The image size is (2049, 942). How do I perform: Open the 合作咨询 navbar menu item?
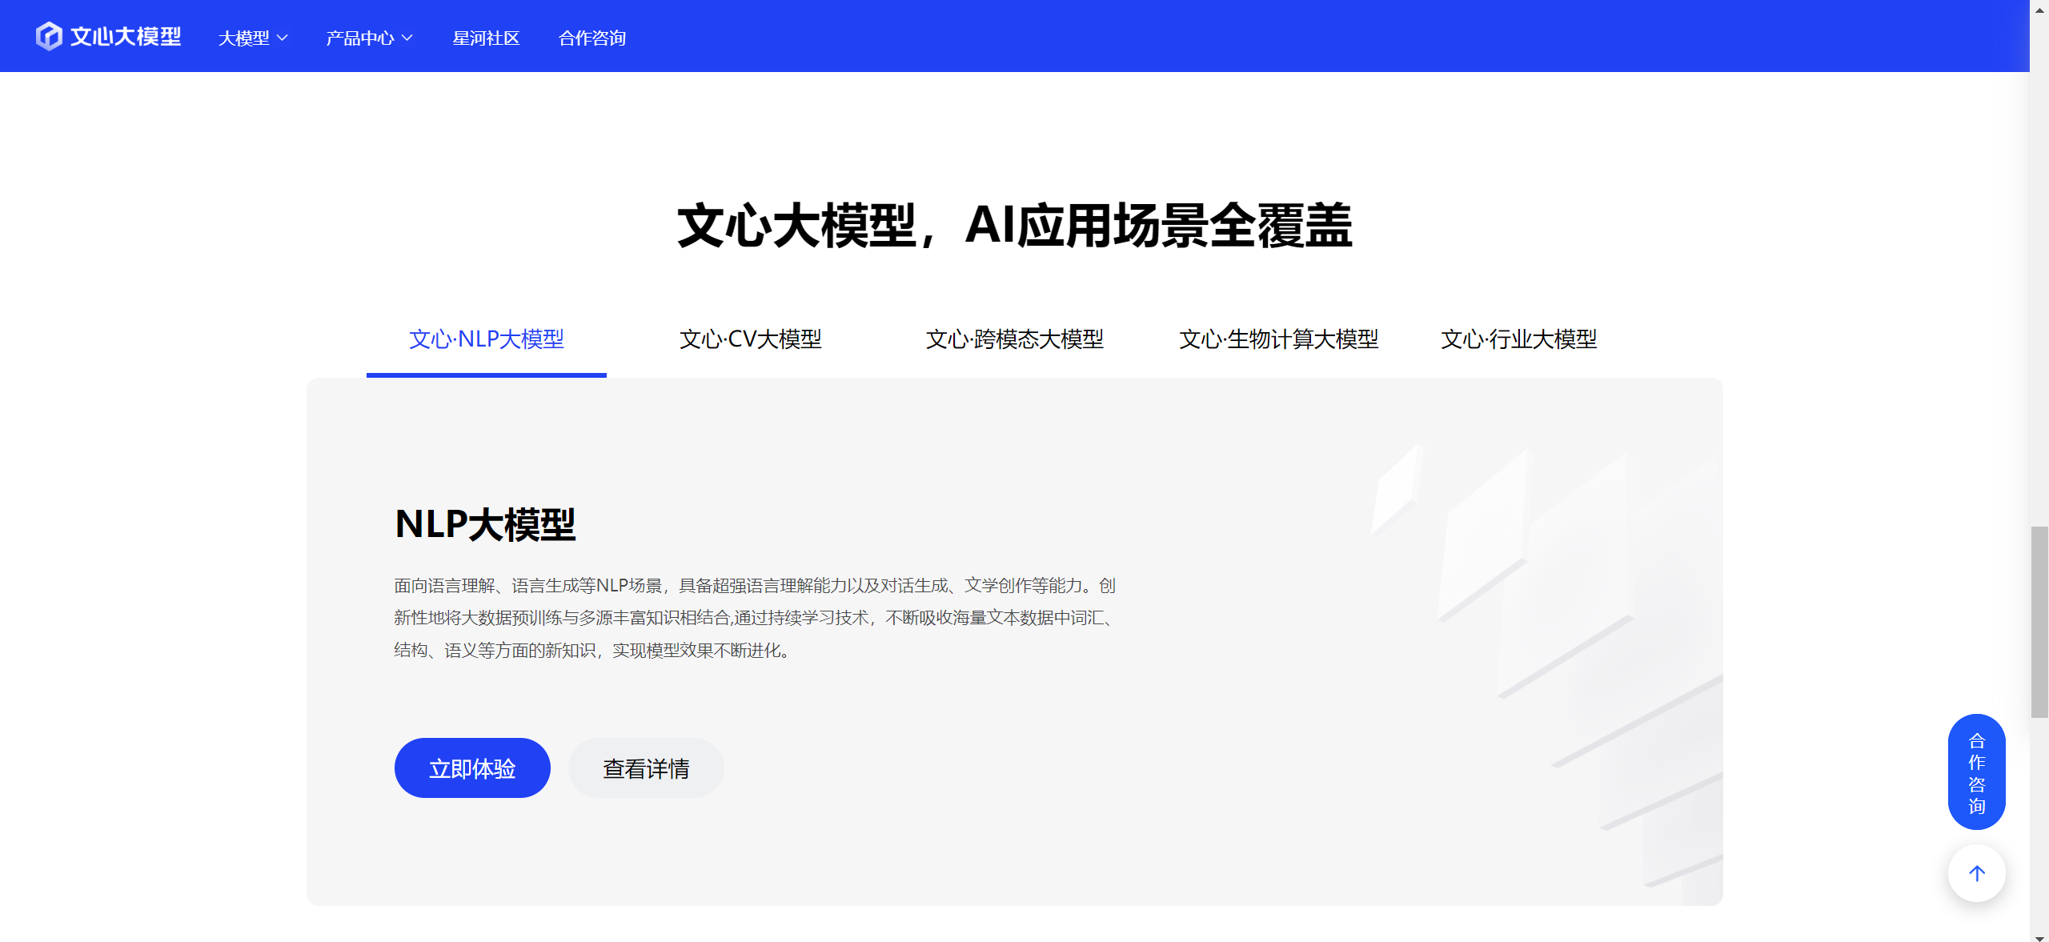point(592,38)
